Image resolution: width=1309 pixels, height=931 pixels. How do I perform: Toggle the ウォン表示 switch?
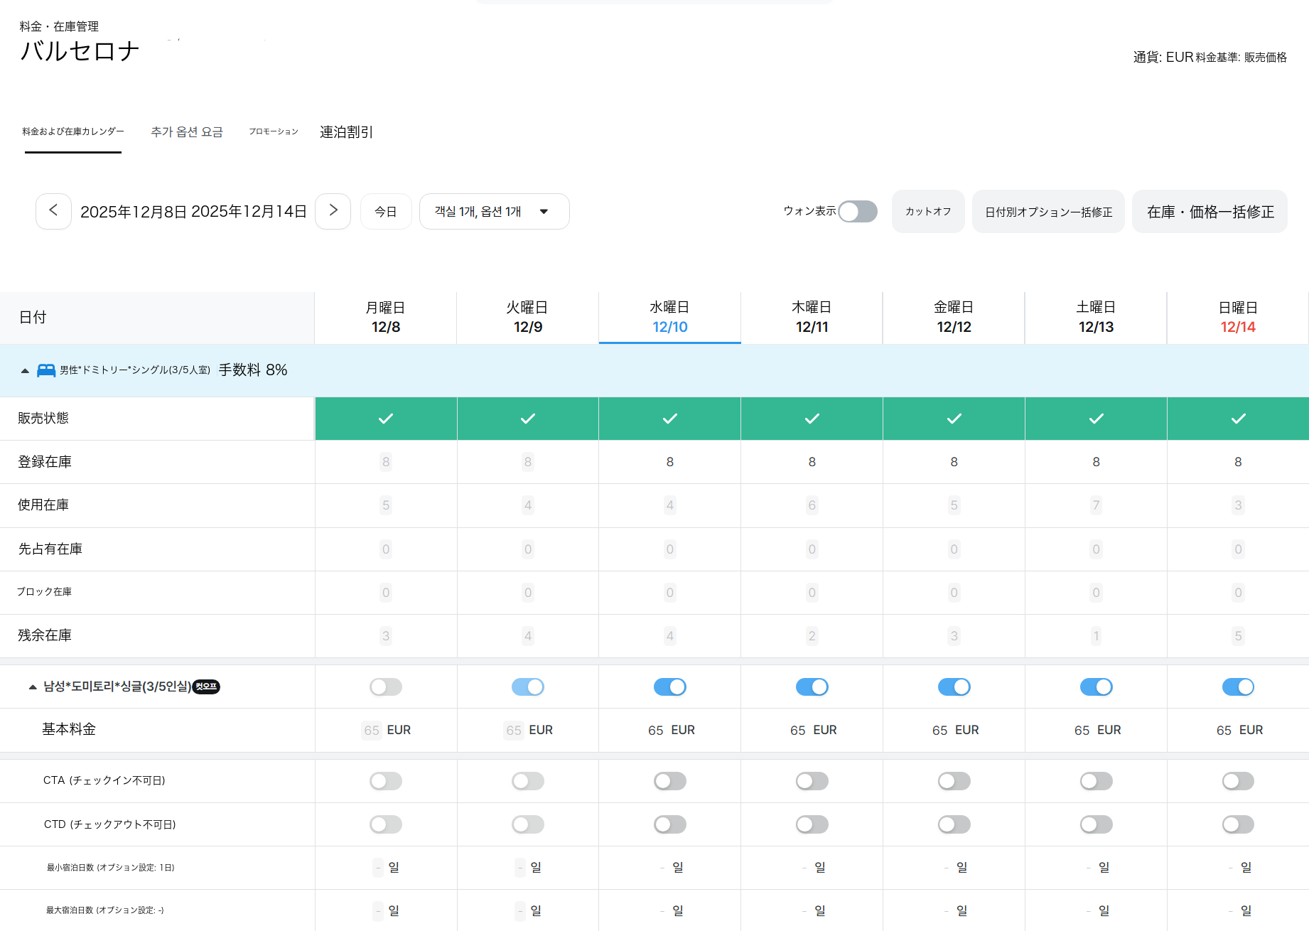858,212
